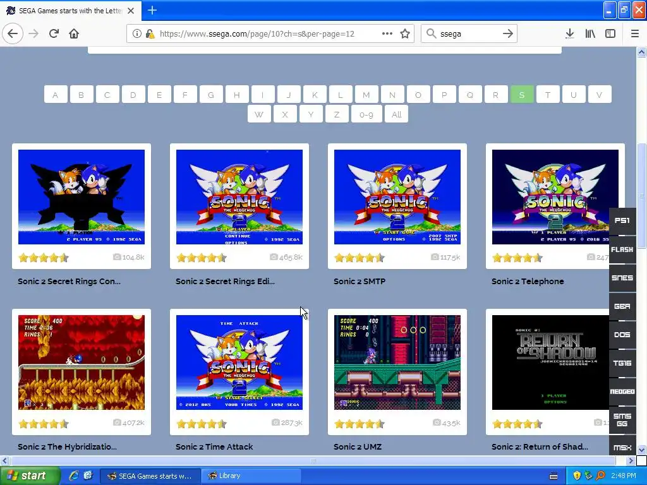Screen dimensions: 647x485
Task: Filter games by letter A
Action: [56, 95]
